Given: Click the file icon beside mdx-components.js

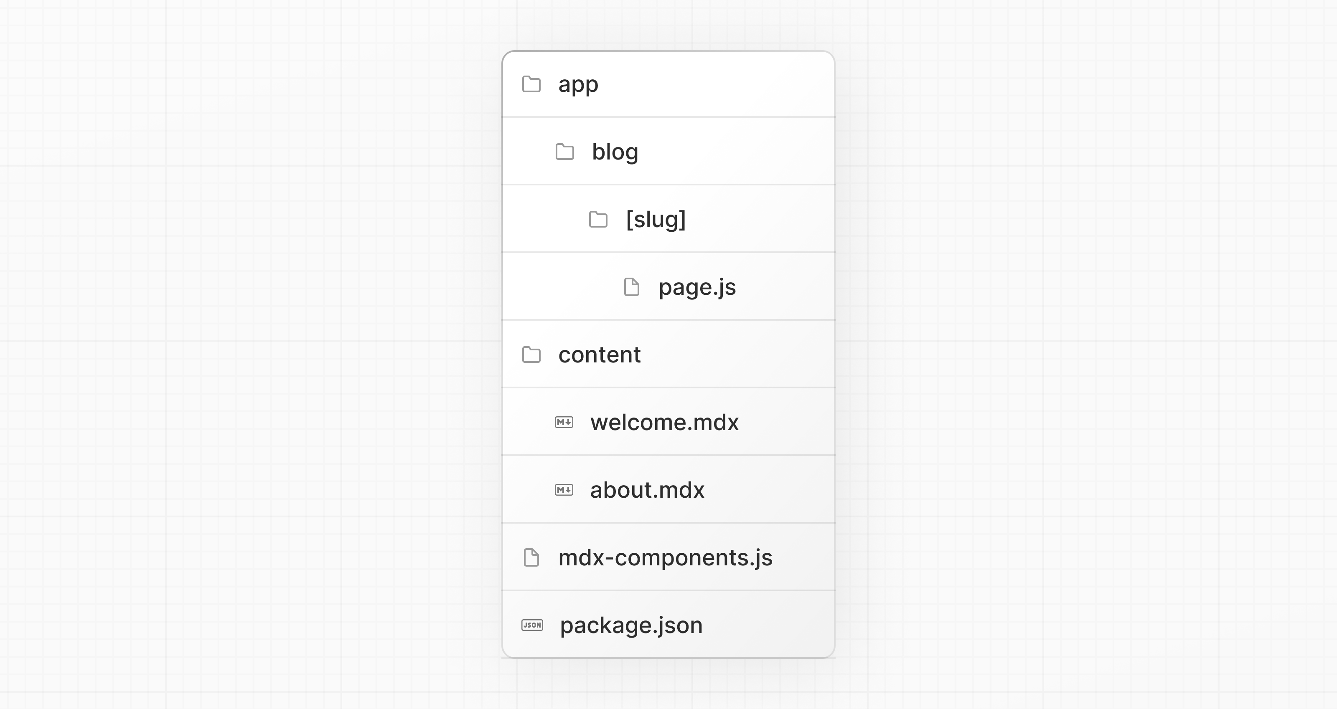Looking at the screenshot, I should click(531, 557).
